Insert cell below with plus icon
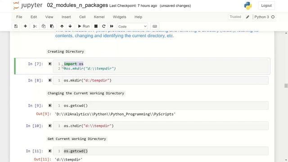 click(25, 26)
